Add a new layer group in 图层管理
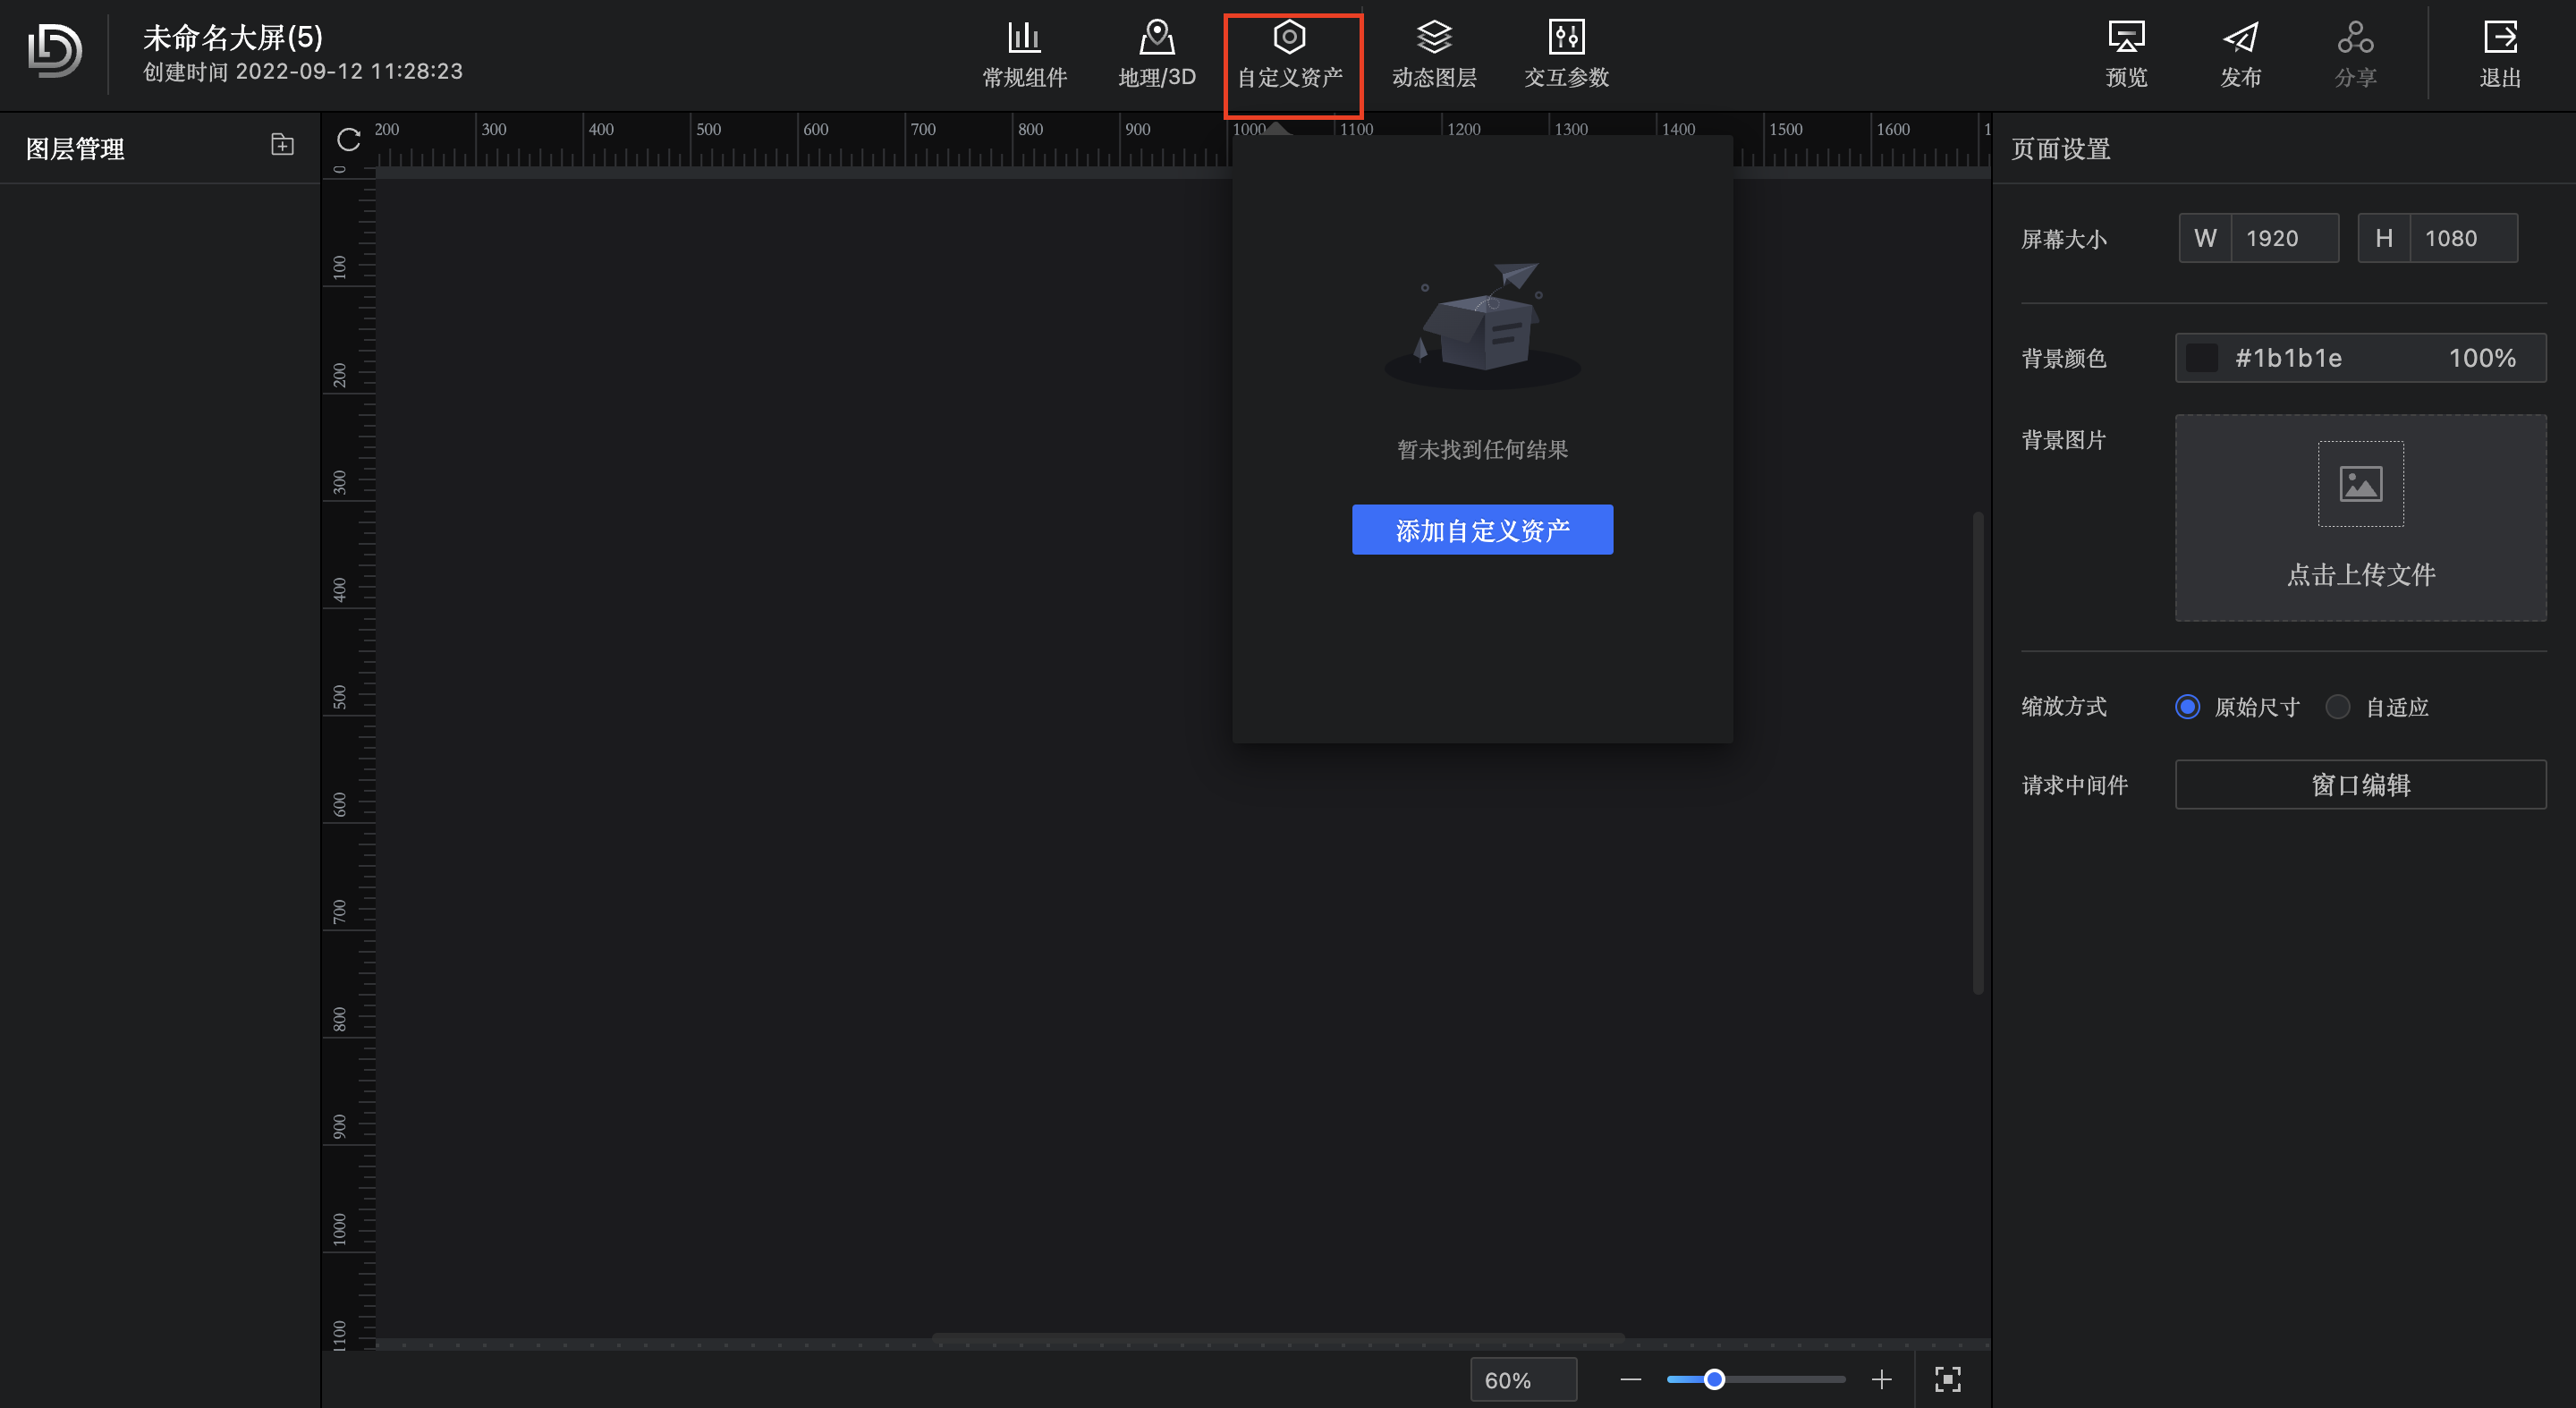The image size is (2576, 1408). [282, 145]
